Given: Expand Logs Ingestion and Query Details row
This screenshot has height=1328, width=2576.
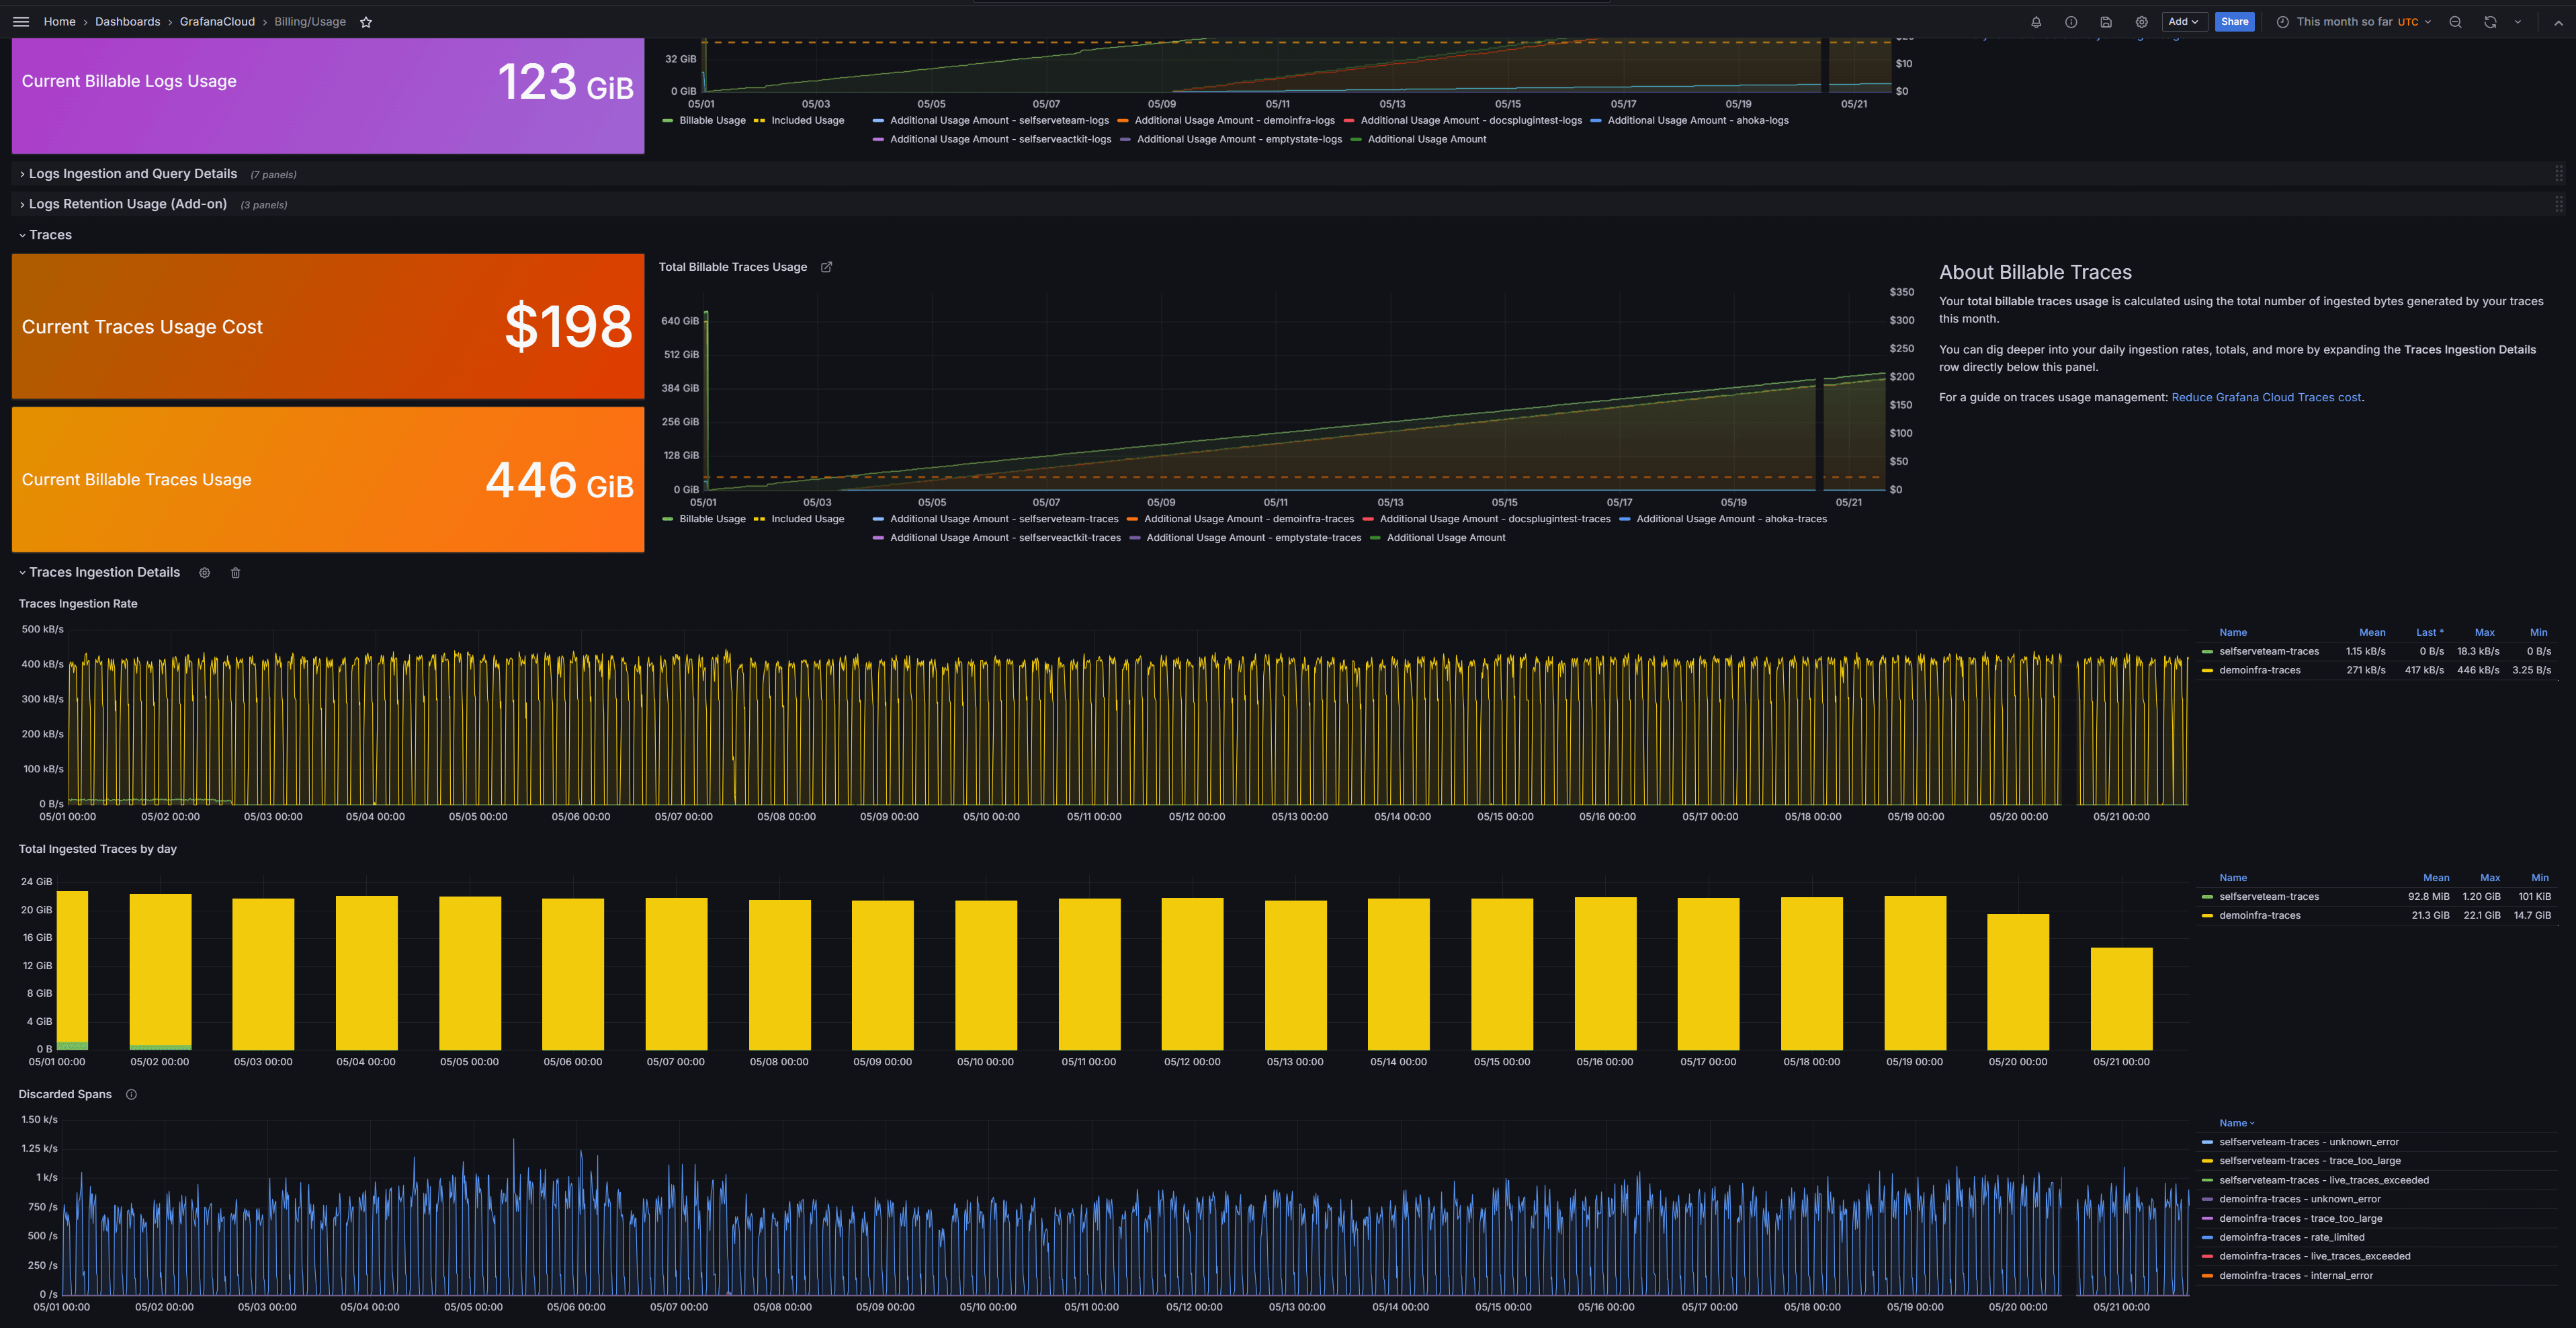Looking at the screenshot, I should tap(132, 174).
